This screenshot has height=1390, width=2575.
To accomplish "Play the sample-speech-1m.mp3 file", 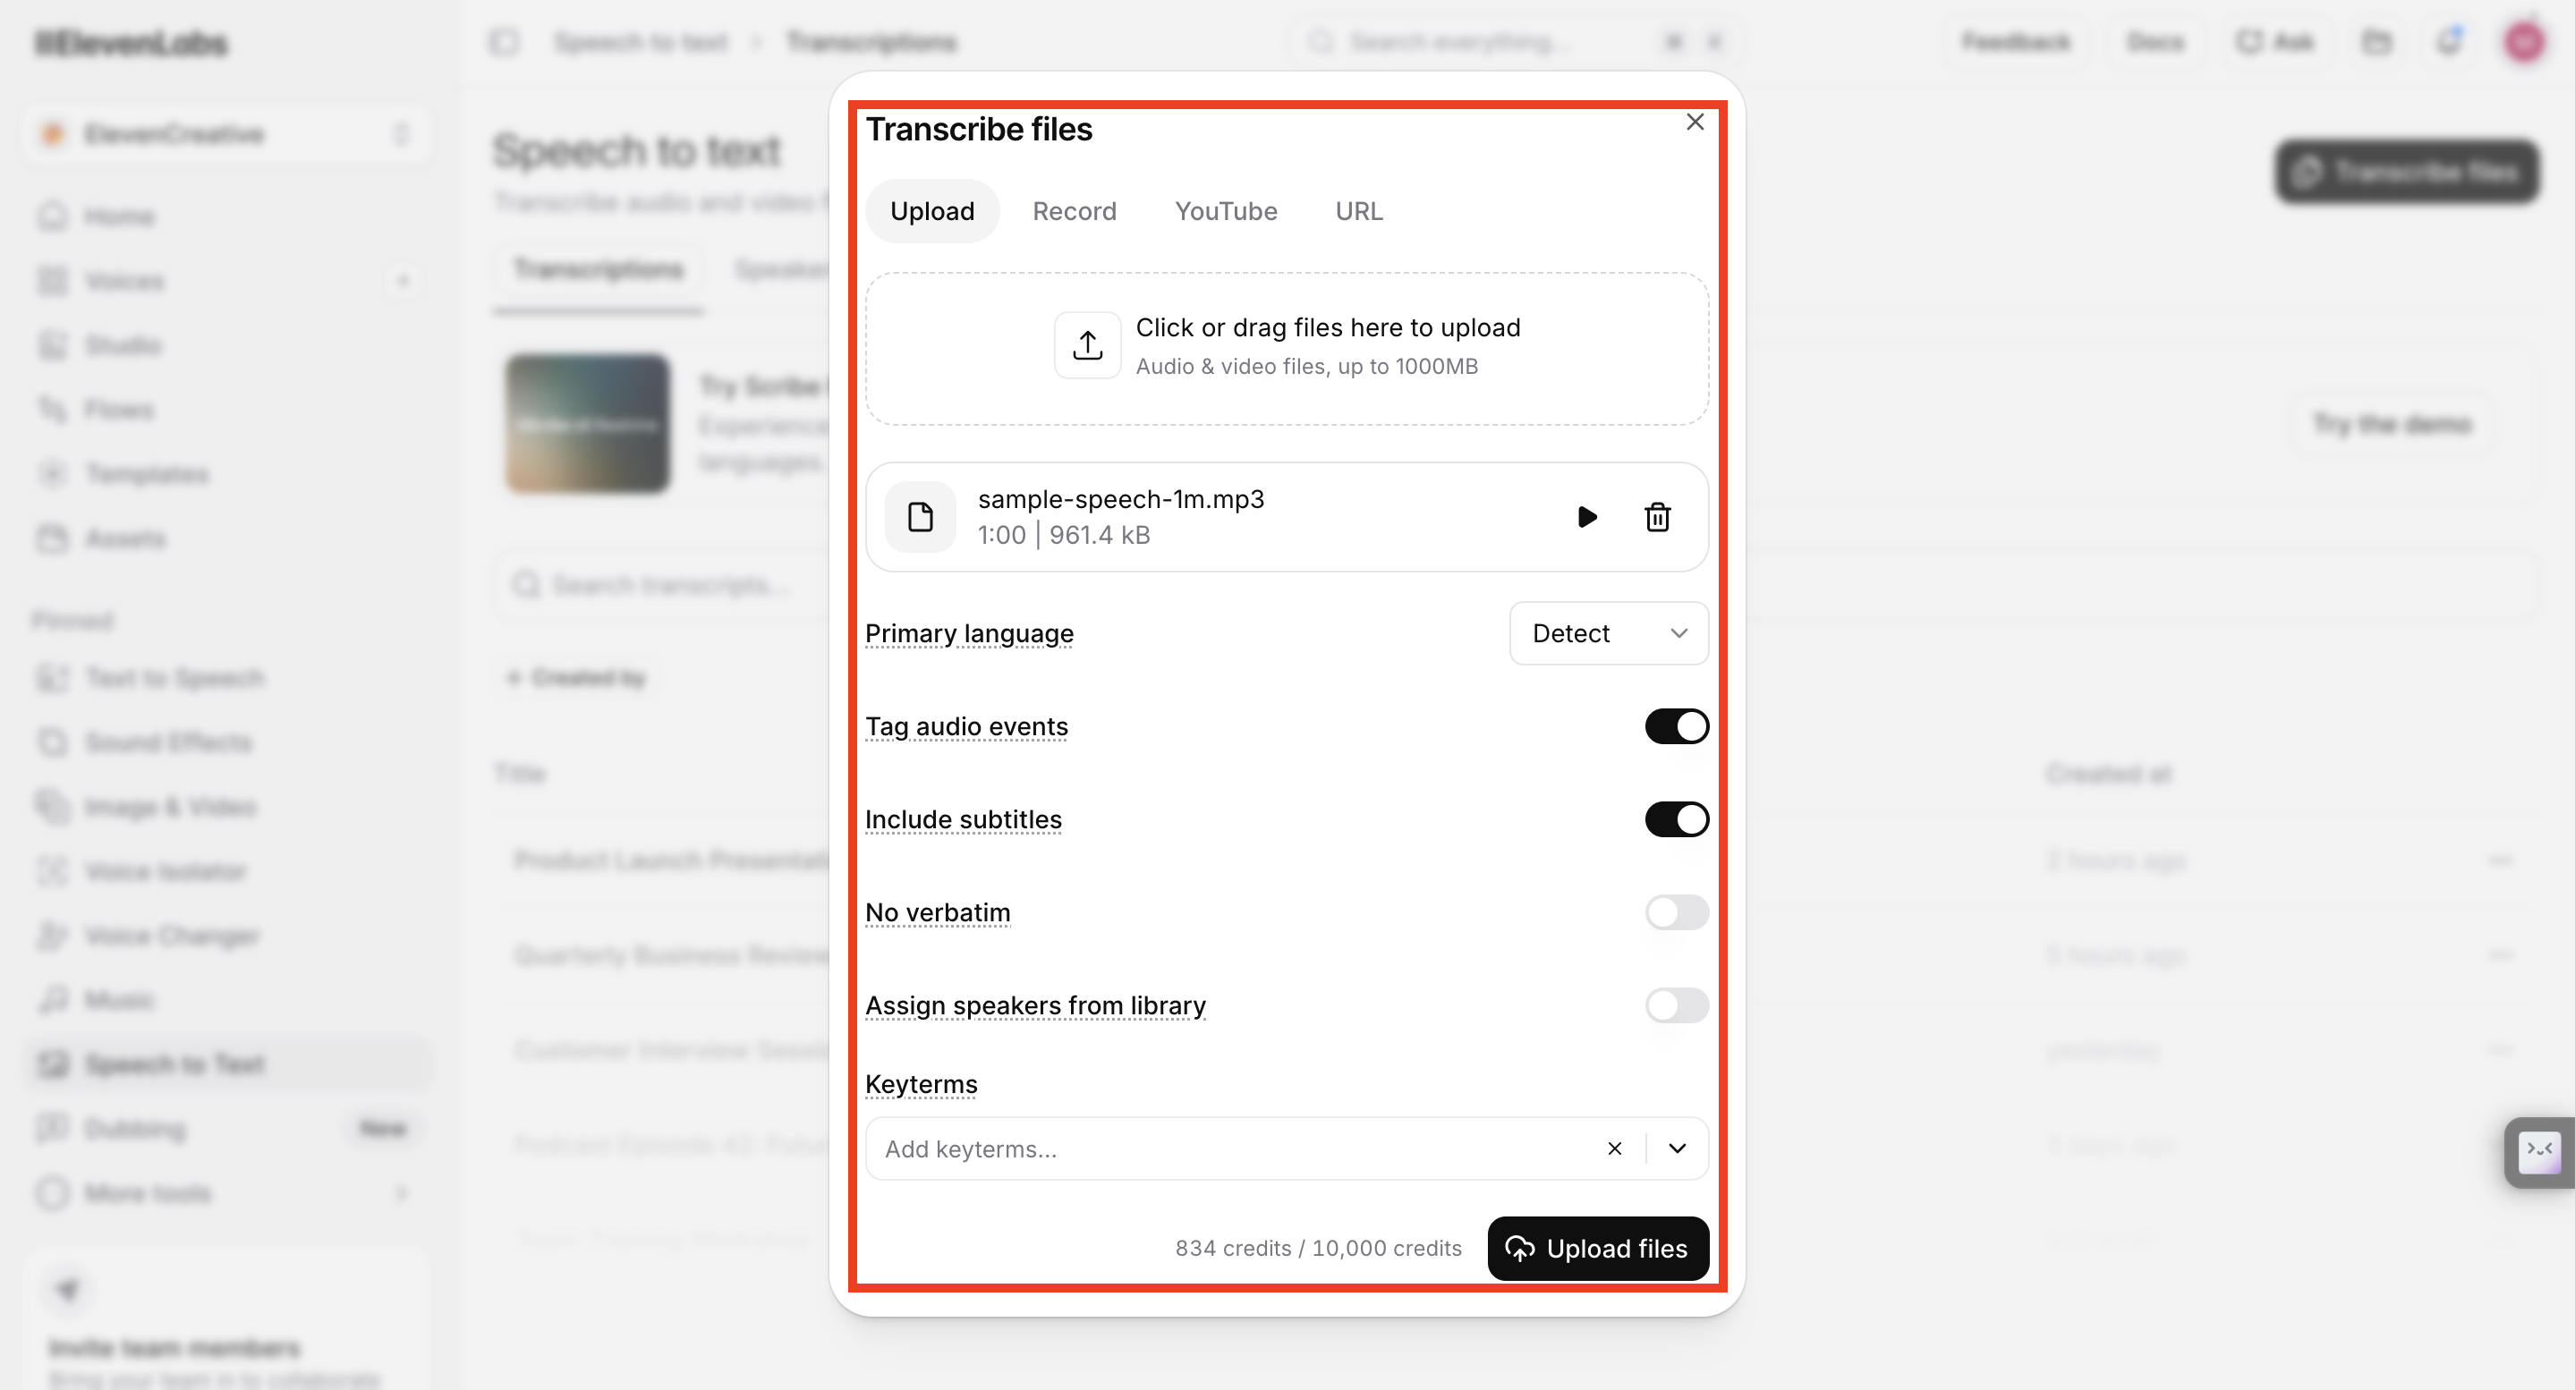I will tap(1586, 517).
